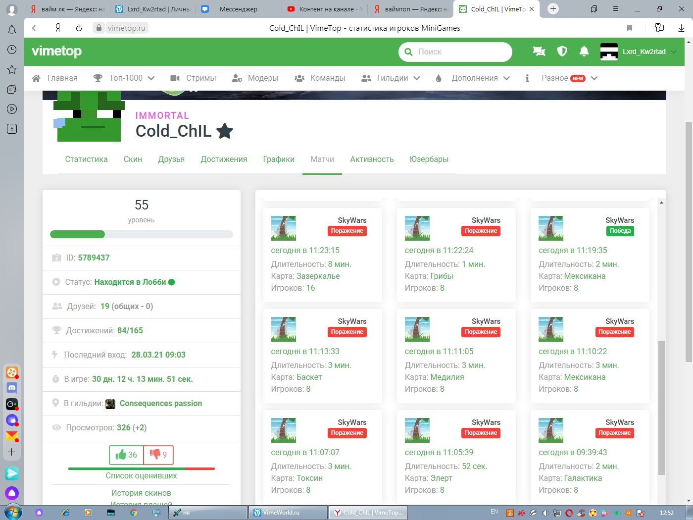Open browser sidebar favorites star
This screenshot has width=693, height=520.
12,69
